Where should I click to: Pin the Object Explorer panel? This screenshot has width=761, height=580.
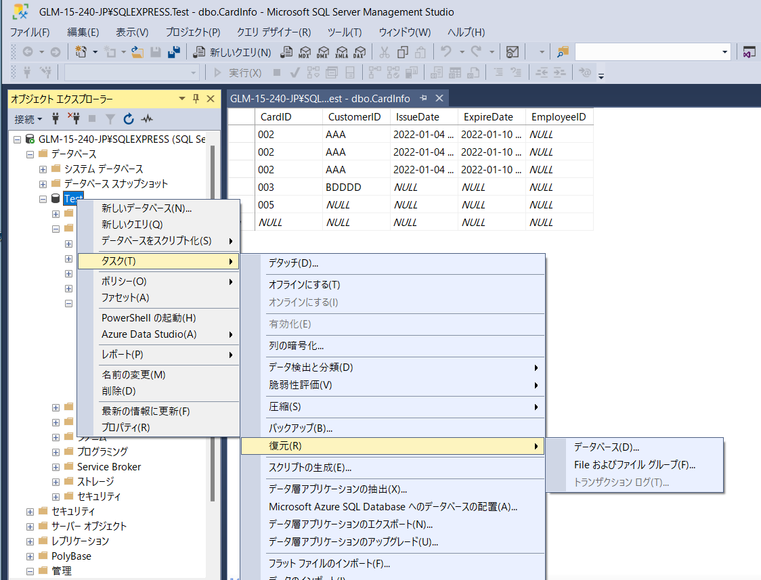click(196, 99)
